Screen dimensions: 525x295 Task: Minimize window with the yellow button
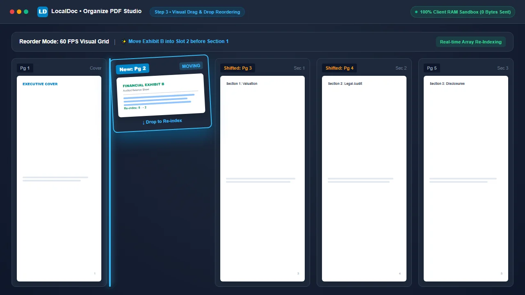point(19,12)
